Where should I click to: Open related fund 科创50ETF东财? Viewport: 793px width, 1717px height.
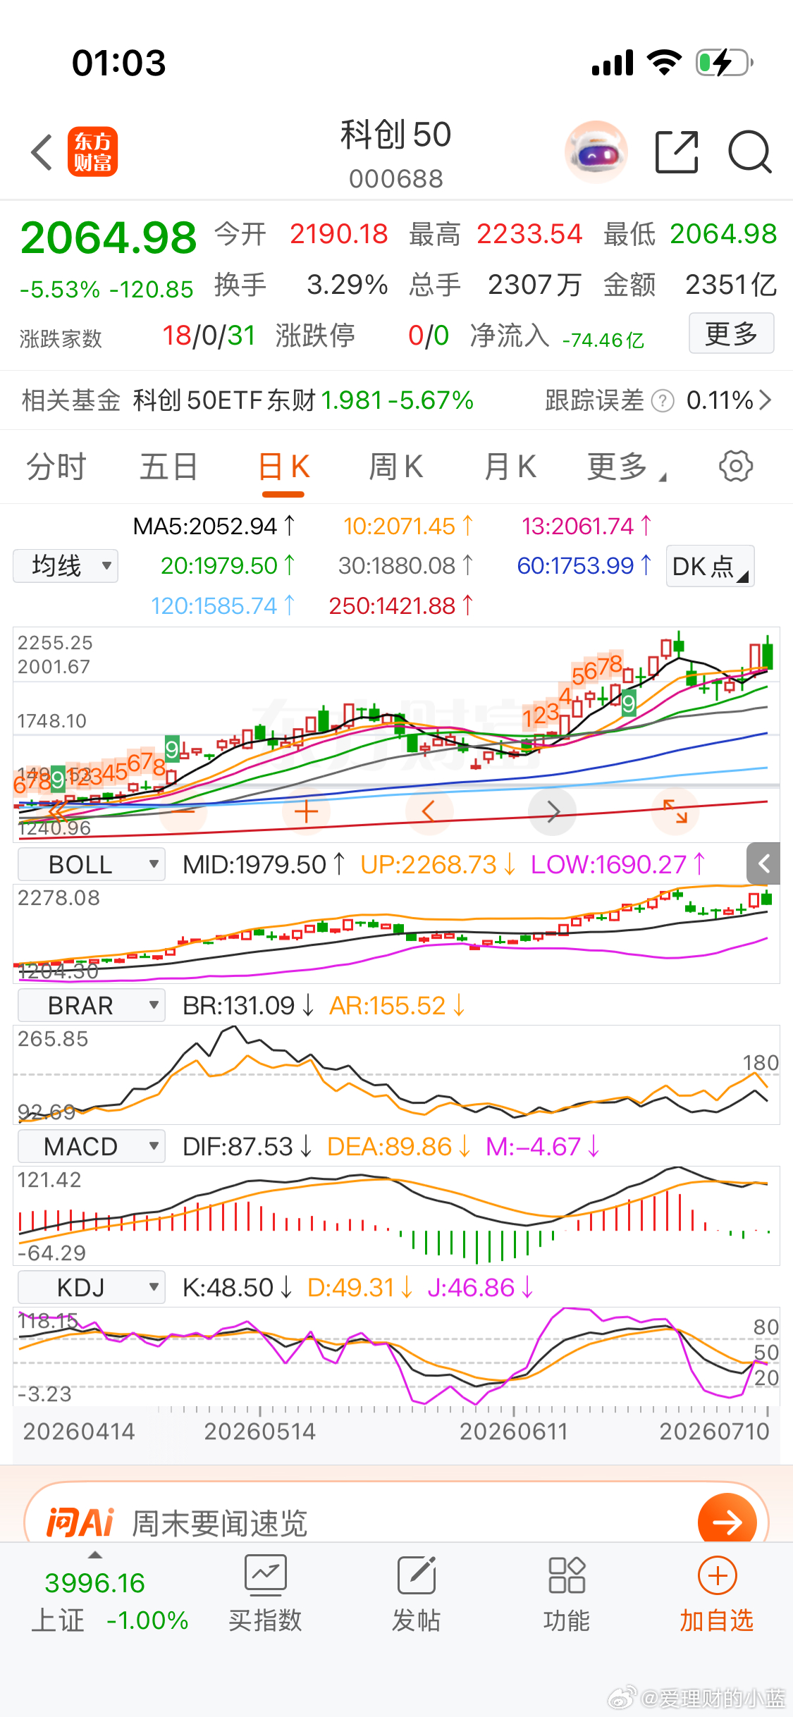(303, 400)
